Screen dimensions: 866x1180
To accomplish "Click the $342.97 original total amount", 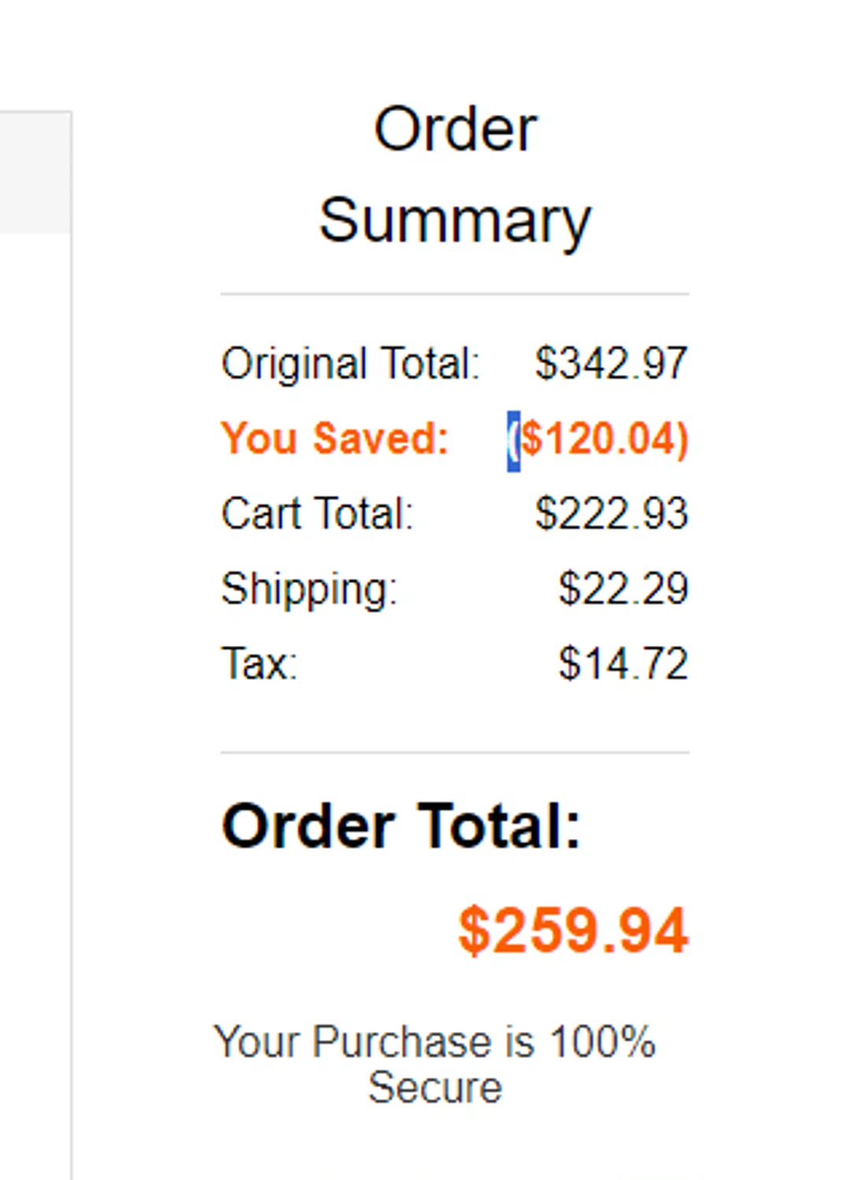I will pos(611,363).
